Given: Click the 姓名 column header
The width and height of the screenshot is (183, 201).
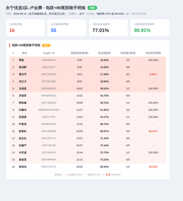Looking at the screenshot, I should click(25, 53).
